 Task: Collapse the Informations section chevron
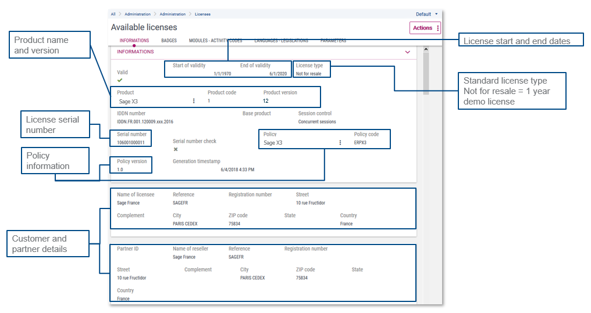coord(407,52)
